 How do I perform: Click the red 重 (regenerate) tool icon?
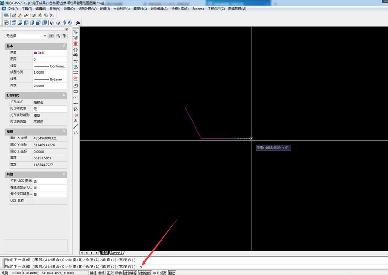pos(76,44)
